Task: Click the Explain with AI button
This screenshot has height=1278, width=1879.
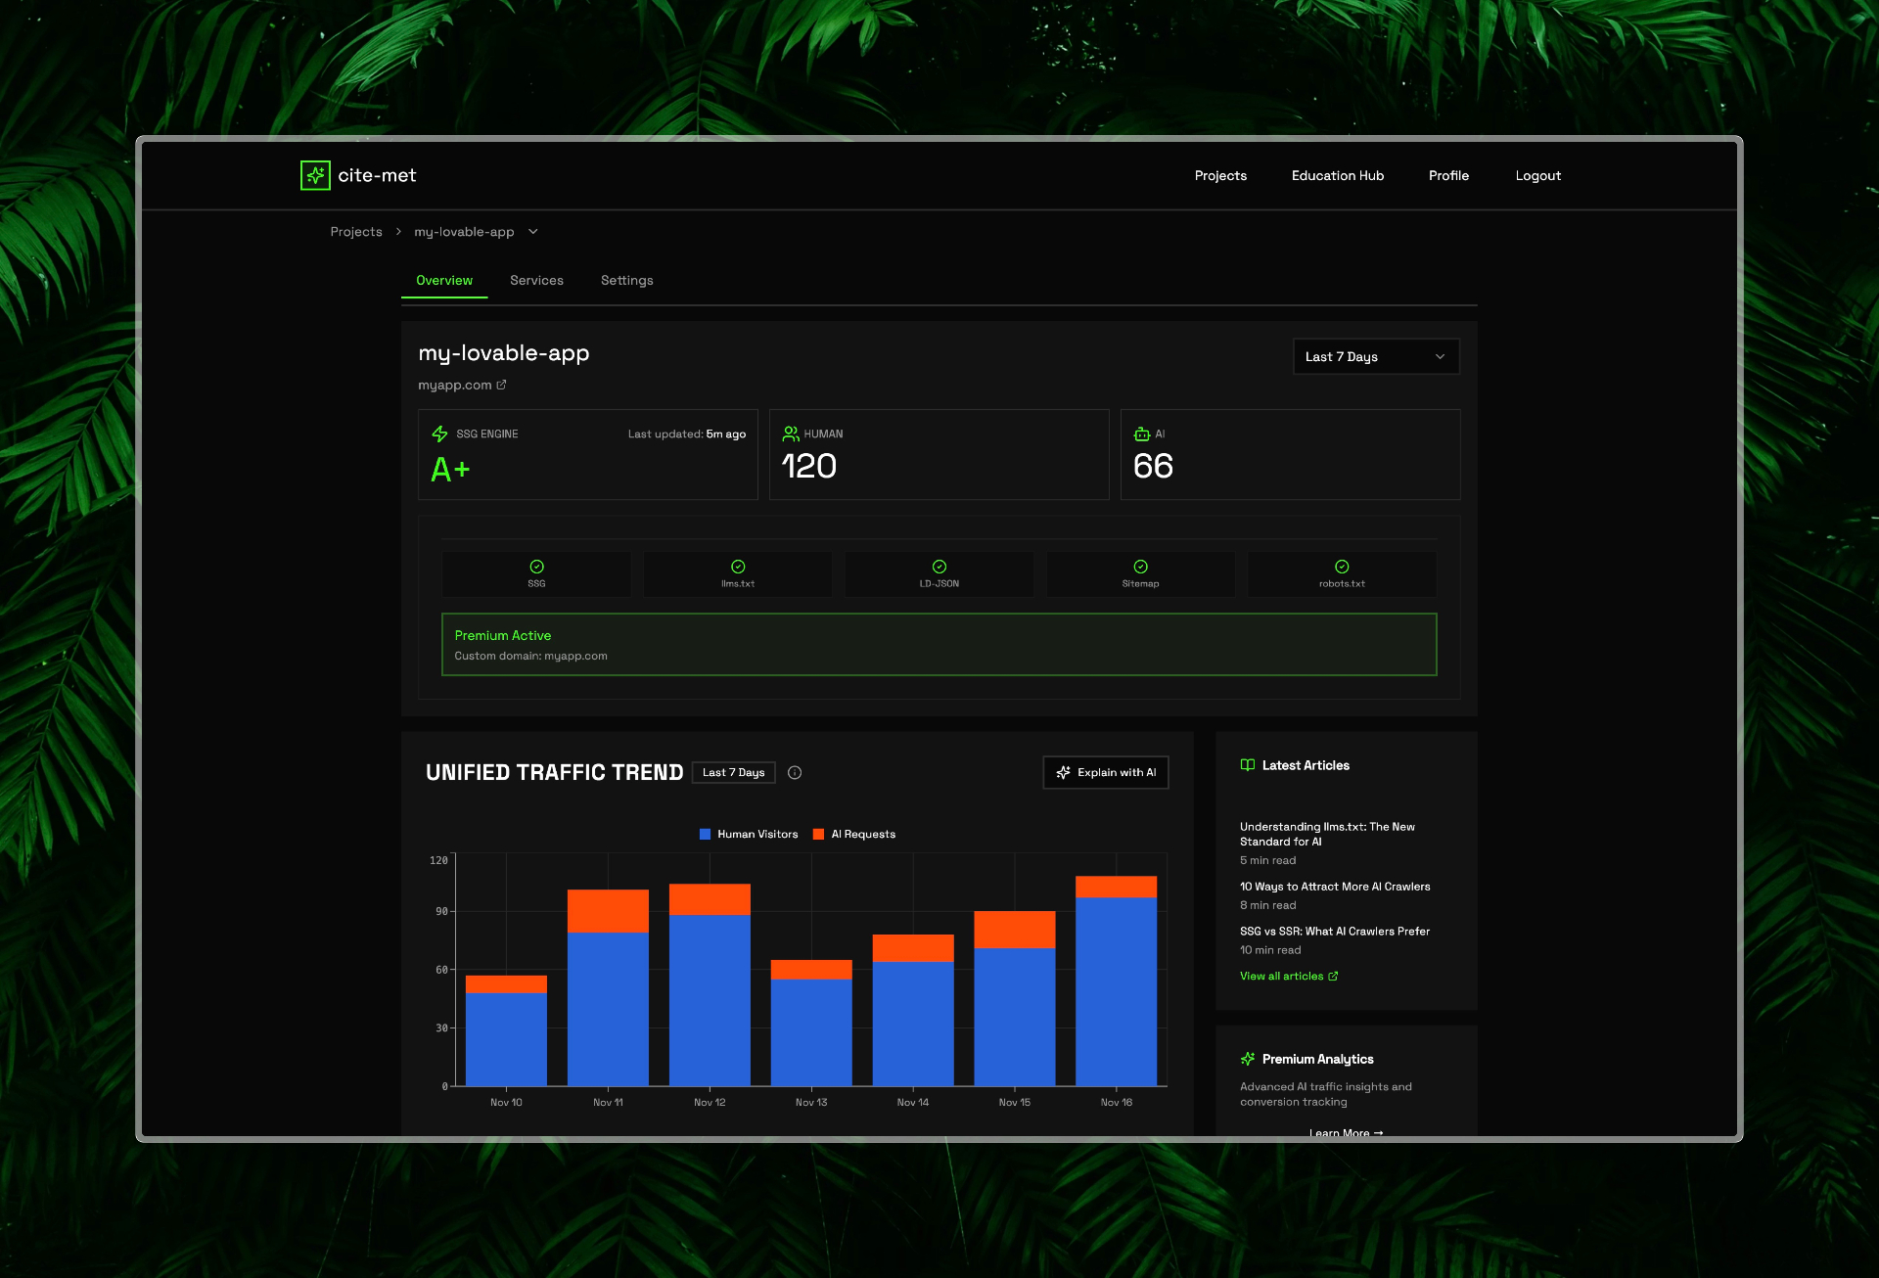Action: 1106,773
